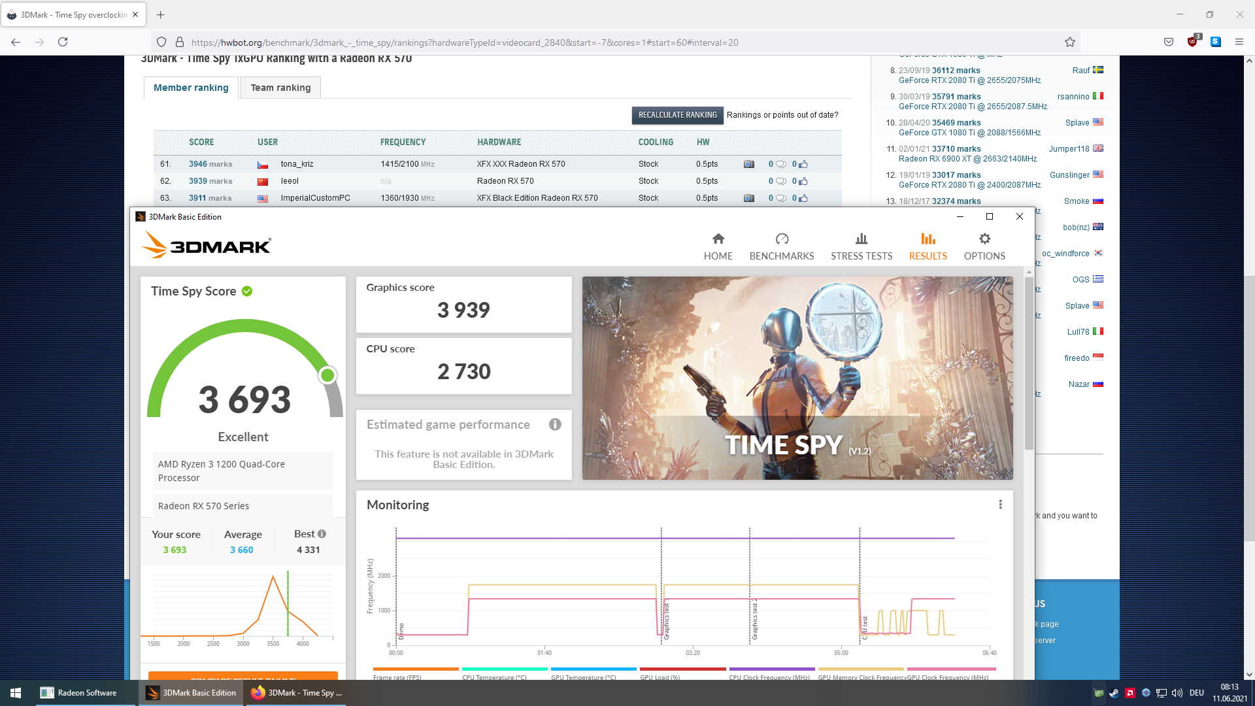Open Firefox application menu
This screenshot has width=1255, height=706.
pyautogui.click(x=1239, y=42)
